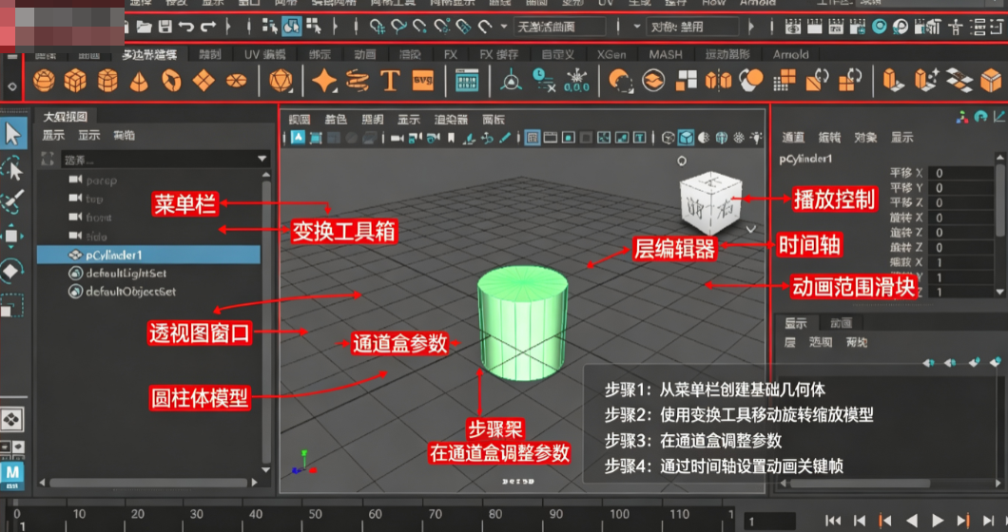Activate the Rotate tool in toolbox
This screenshot has width=1008, height=532.
(x=11, y=271)
